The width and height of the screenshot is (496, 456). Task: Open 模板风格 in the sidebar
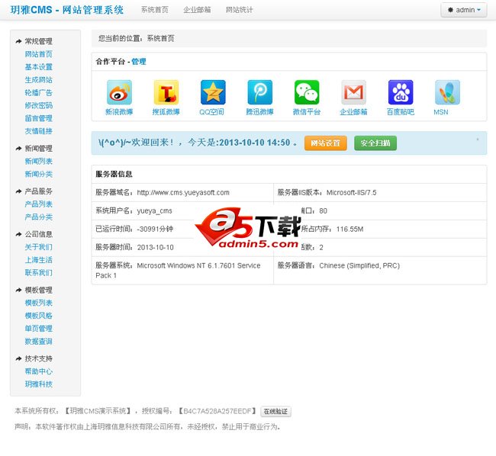39,316
